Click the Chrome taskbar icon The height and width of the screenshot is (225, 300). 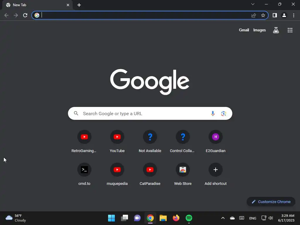150,218
